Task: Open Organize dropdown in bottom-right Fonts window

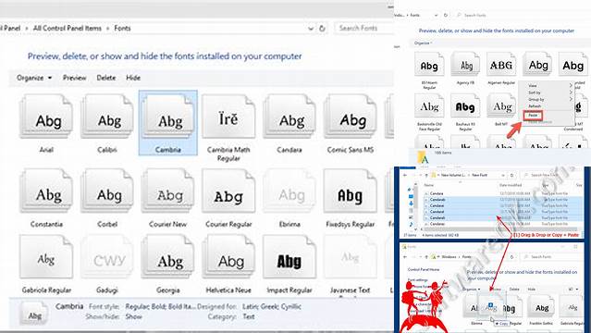Action: coord(471,290)
